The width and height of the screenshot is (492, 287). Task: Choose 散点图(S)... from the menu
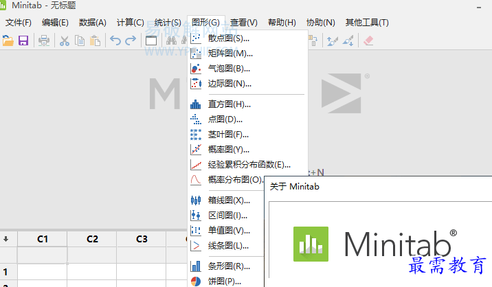tap(248, 38)
